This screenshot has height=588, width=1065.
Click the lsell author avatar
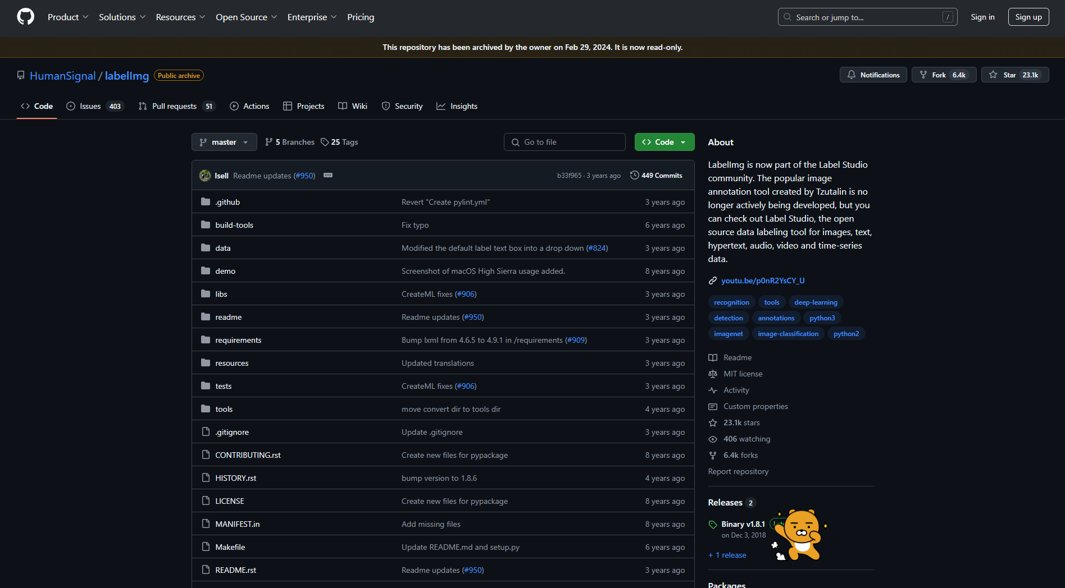[205, 176]
